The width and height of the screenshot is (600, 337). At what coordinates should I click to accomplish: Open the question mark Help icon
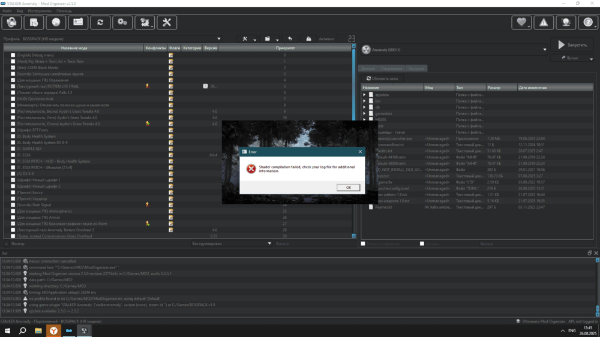[x=588, y=23]
